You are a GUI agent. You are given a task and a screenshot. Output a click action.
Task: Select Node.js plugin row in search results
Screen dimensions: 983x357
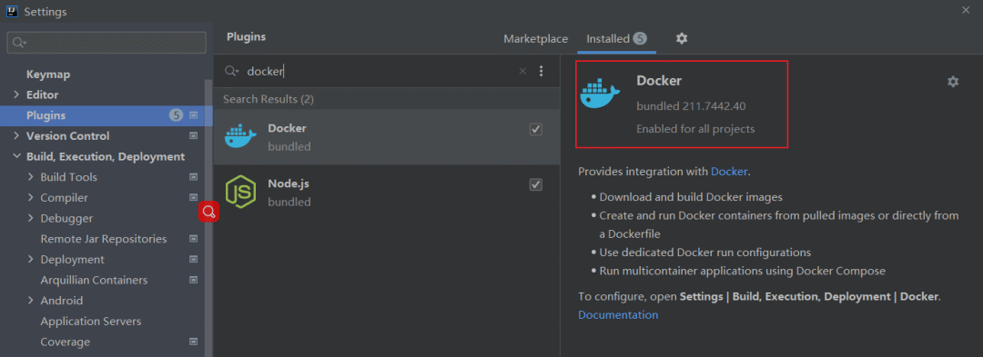point(387,192)
